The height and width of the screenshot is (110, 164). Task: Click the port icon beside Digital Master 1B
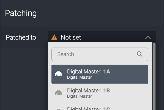coord(58,93)
